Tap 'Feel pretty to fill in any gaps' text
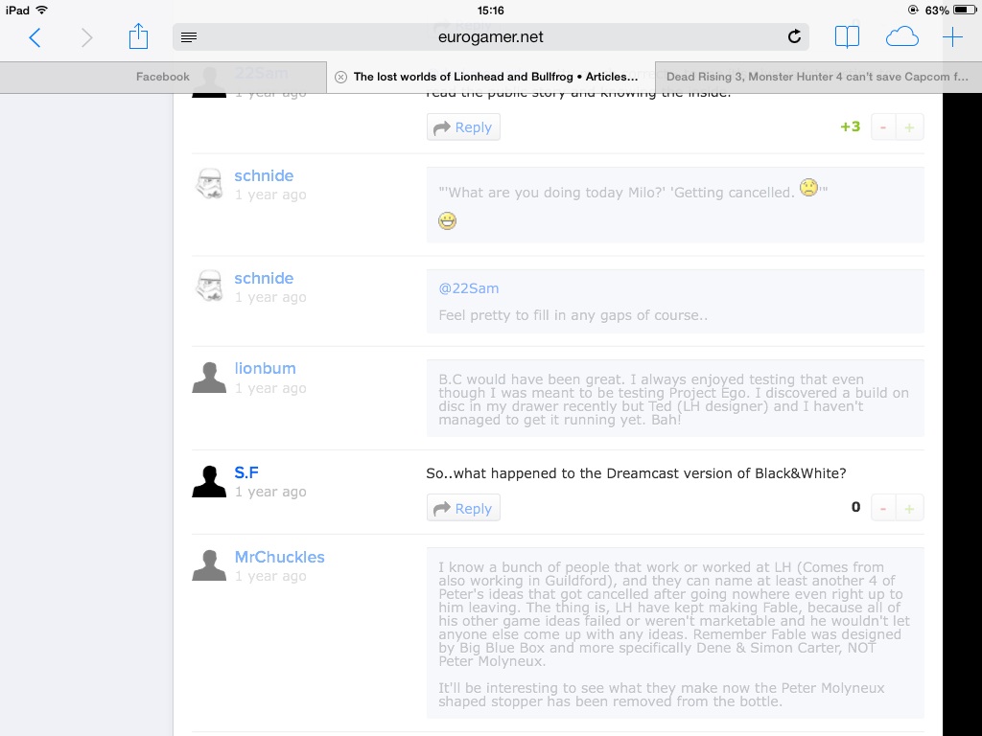The width and height of the screenshot is (982, 736). click(573, 315)
